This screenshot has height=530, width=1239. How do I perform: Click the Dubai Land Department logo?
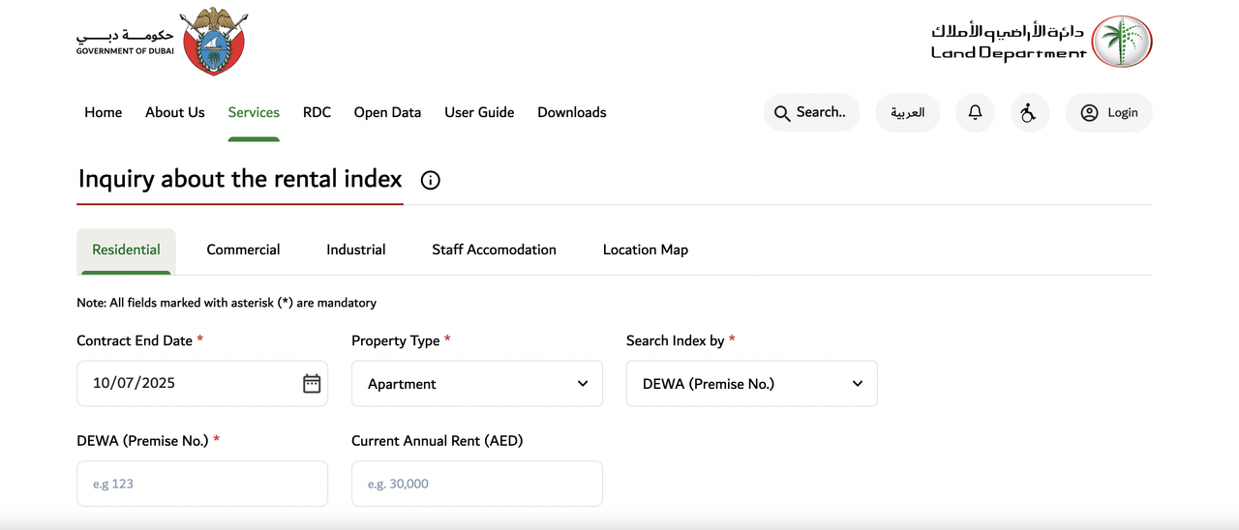(x=1121, y=42)
